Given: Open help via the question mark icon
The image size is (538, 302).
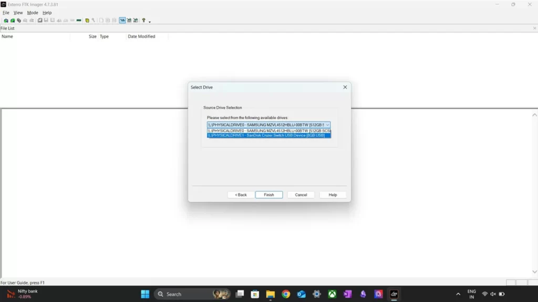Looking at the screenshot, I should point(143,20).
